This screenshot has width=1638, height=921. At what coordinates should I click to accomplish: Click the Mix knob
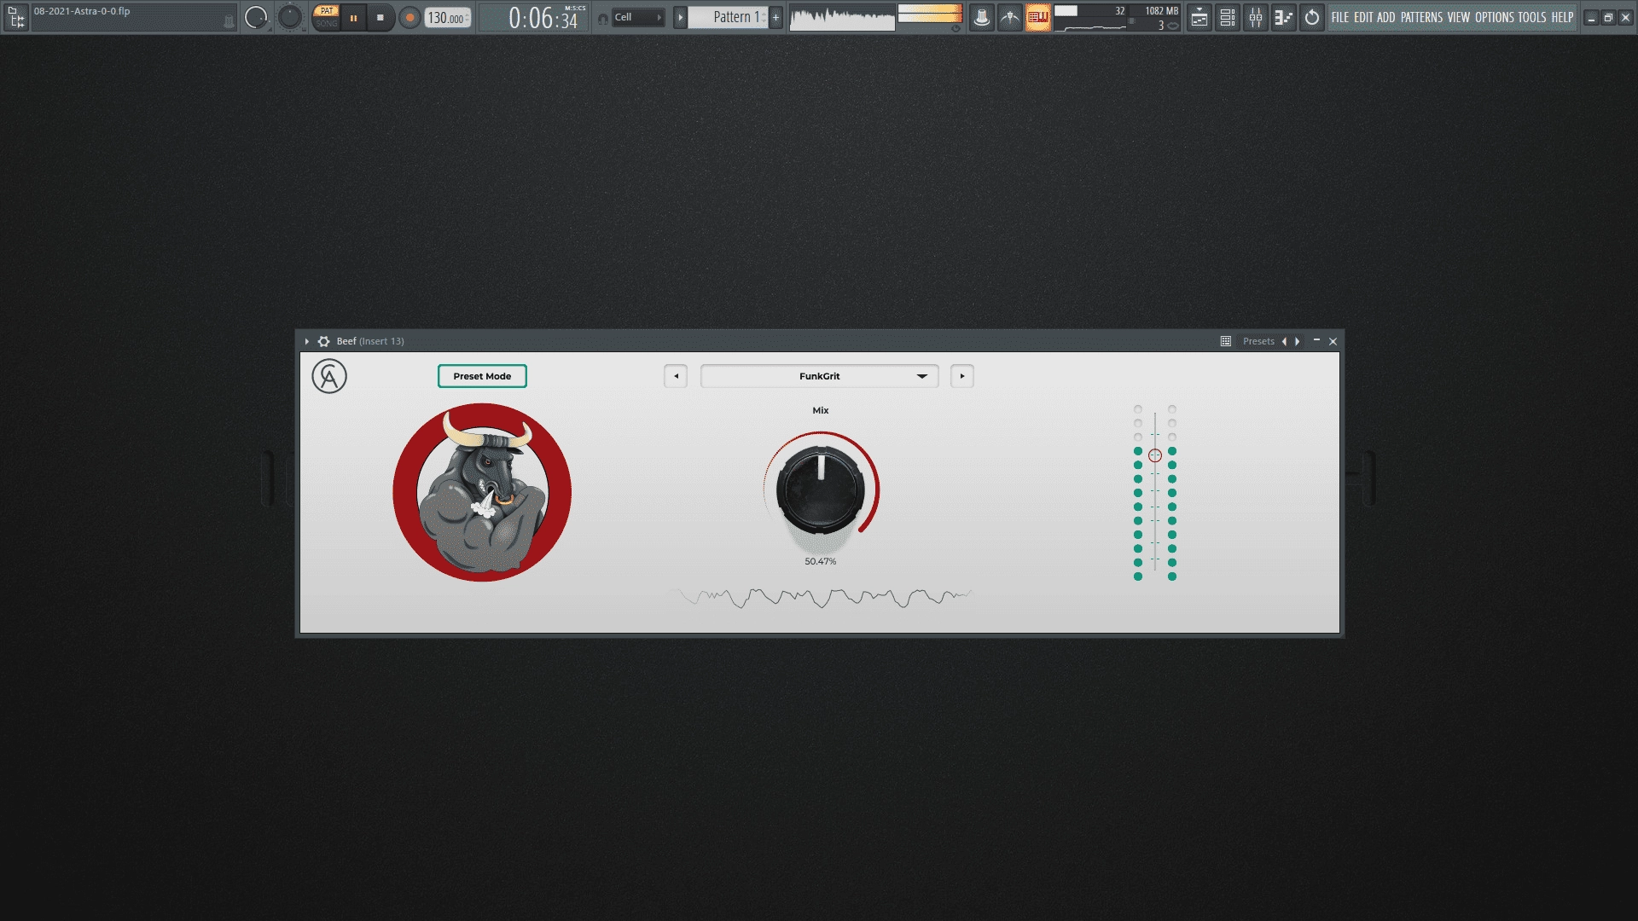point(821,489)
